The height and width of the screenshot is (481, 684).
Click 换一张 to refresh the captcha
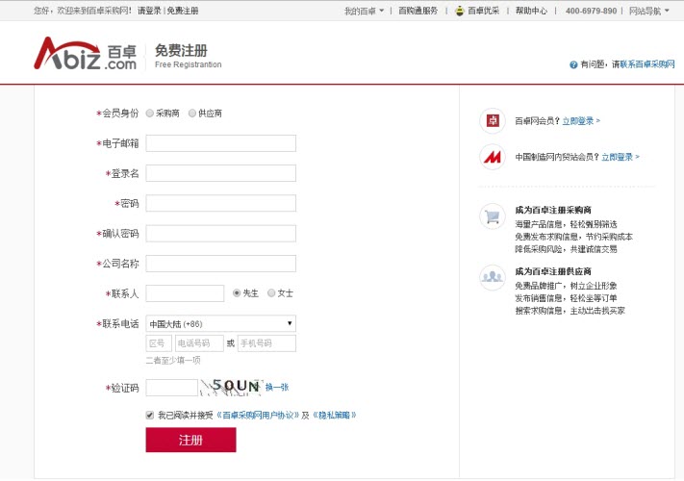(x=277, y=387)
